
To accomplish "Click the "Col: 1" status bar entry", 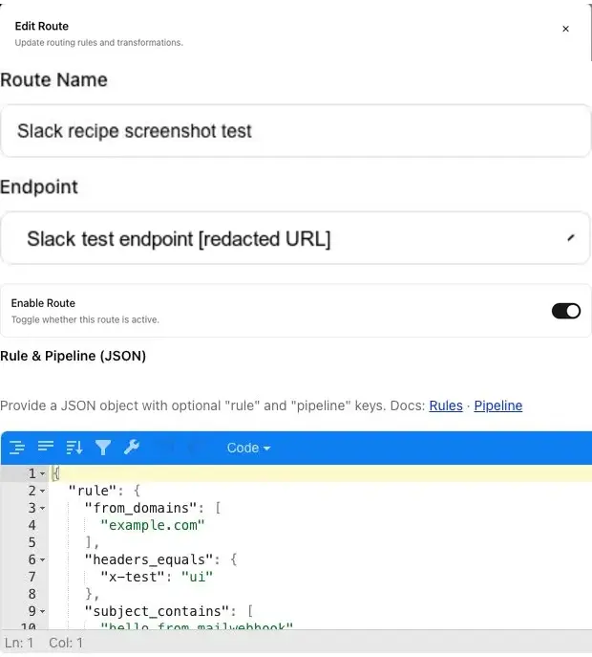I will (x=66, y=643).
